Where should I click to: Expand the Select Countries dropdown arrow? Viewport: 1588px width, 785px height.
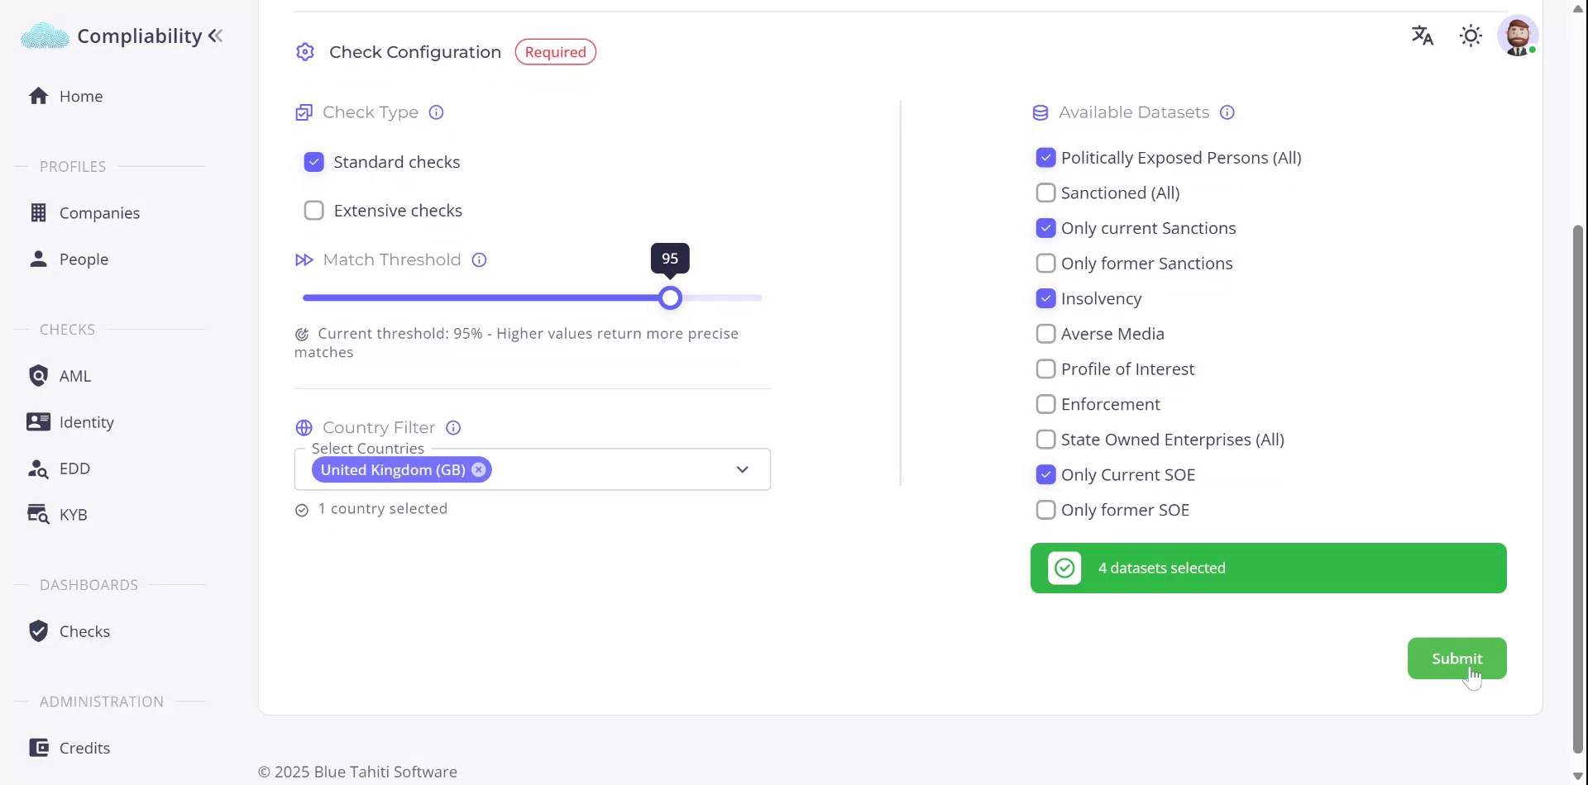coord(742,470)
